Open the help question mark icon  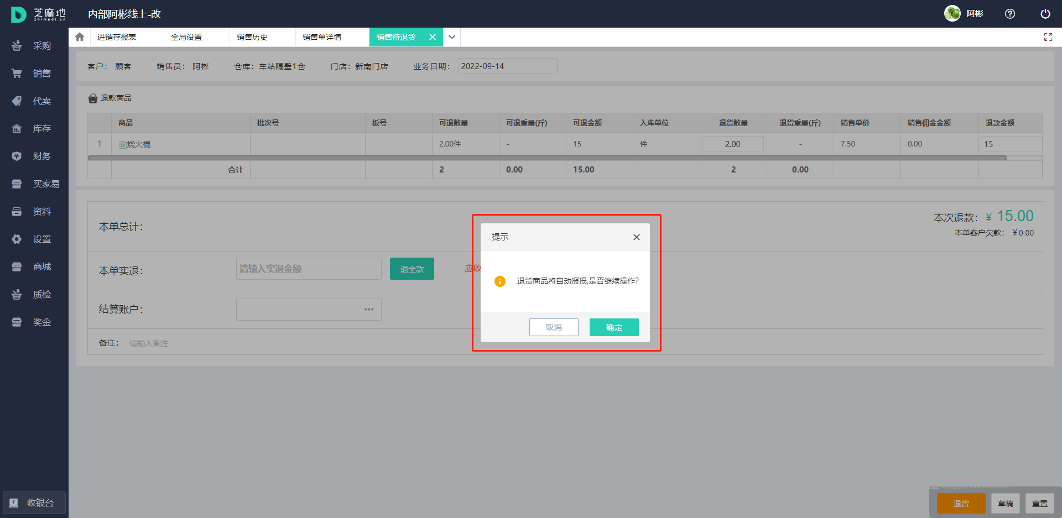tap(1010, 14)
